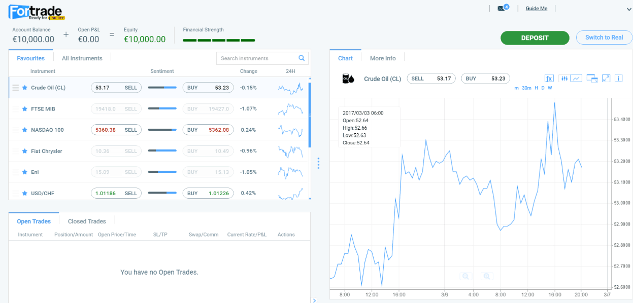Image resolution: width=633 pixels, height=303 pixels.
Task: Click chart header BUY 53.23 button
Action: pyautogui.click(x=486, y=79)
